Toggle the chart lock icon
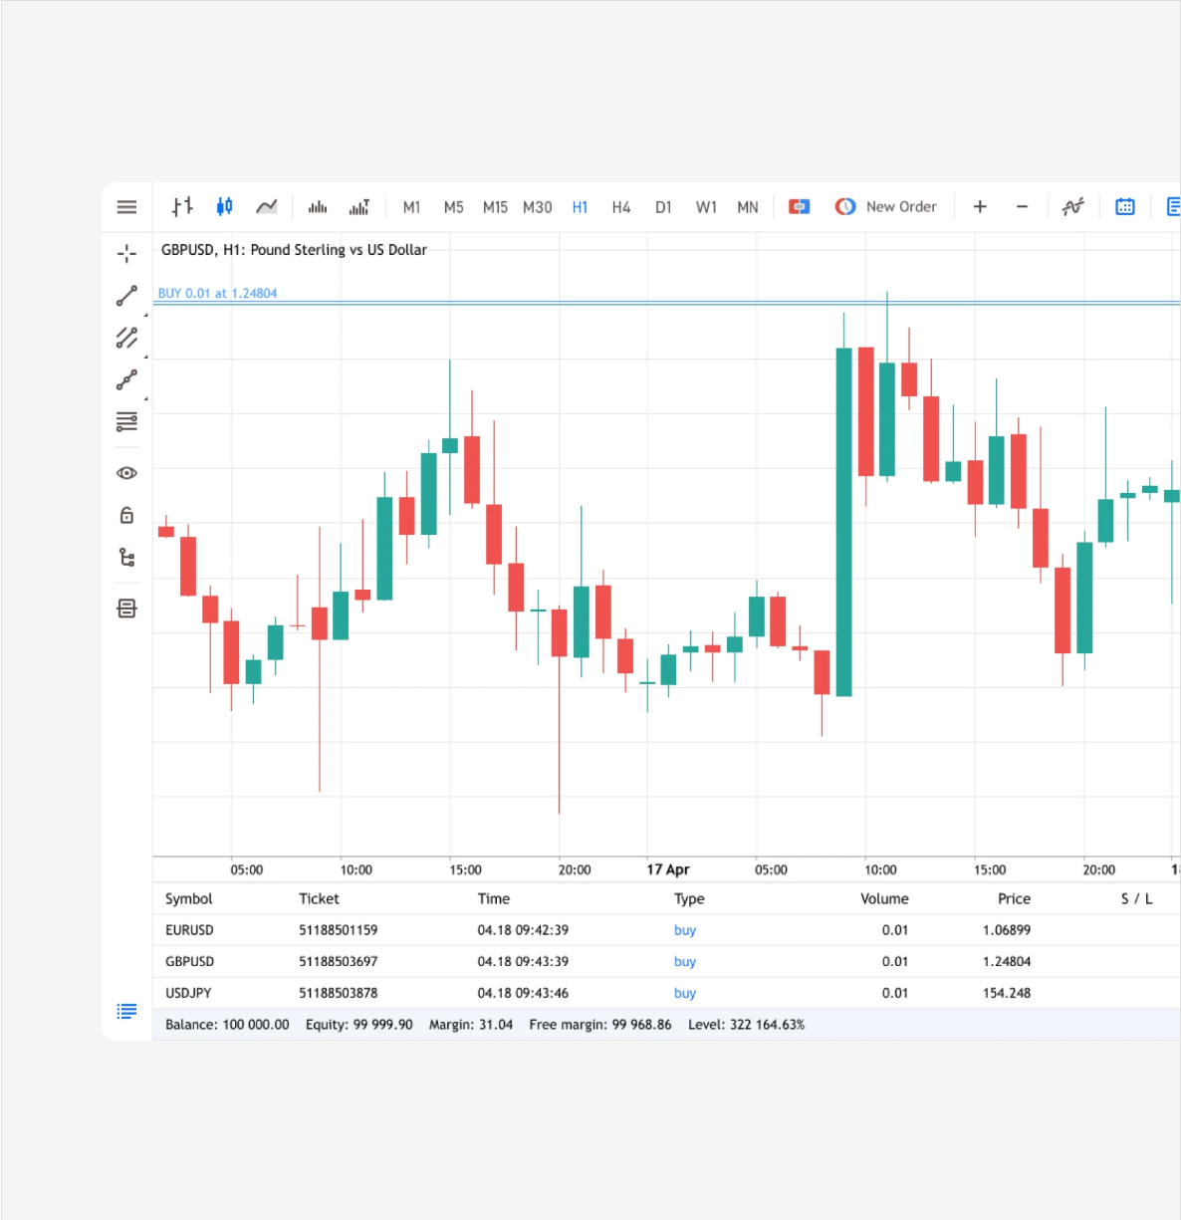1181x1220 pixels. (126, 514)
